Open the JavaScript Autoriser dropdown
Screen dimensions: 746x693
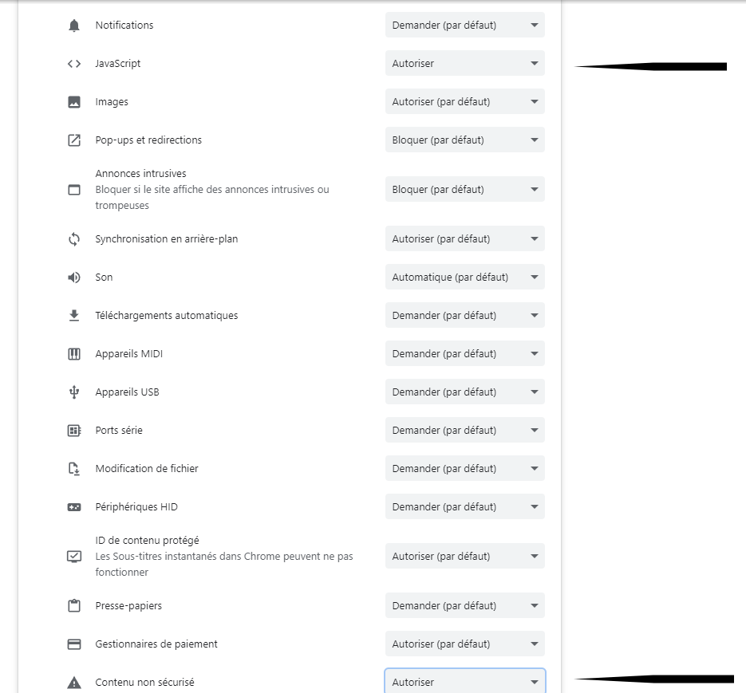tap(465, 63)
